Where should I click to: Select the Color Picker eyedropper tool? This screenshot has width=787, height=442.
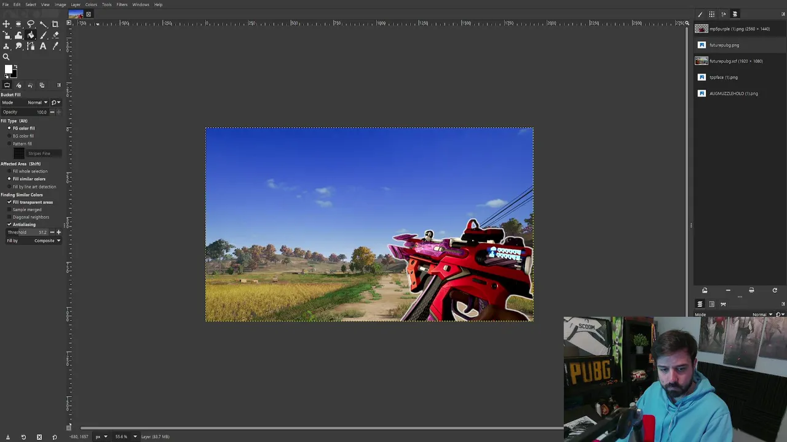(55, 46)
